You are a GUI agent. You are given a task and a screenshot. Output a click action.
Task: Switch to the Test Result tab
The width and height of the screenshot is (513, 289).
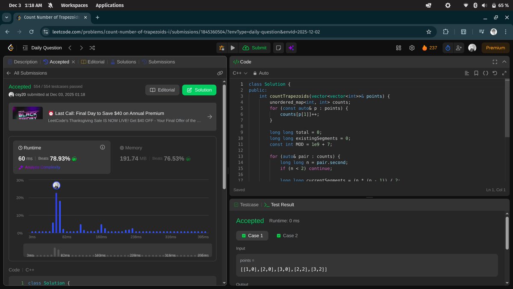click(279, 205)
